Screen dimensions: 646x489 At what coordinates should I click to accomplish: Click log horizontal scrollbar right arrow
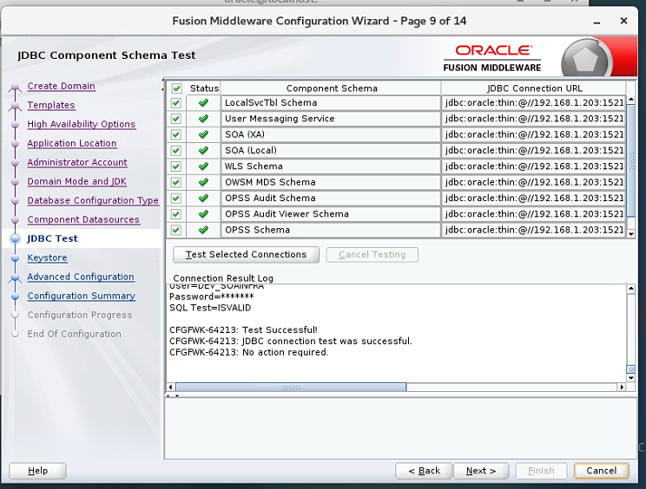click(622, 387)
